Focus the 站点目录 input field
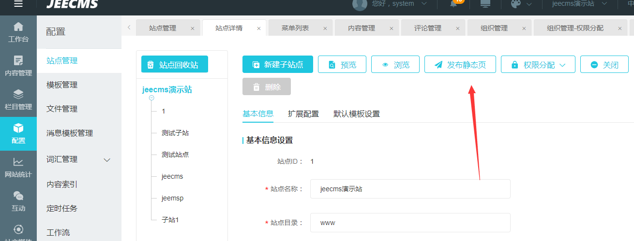Screen dimensions: 634x241 tap(410, 223)
